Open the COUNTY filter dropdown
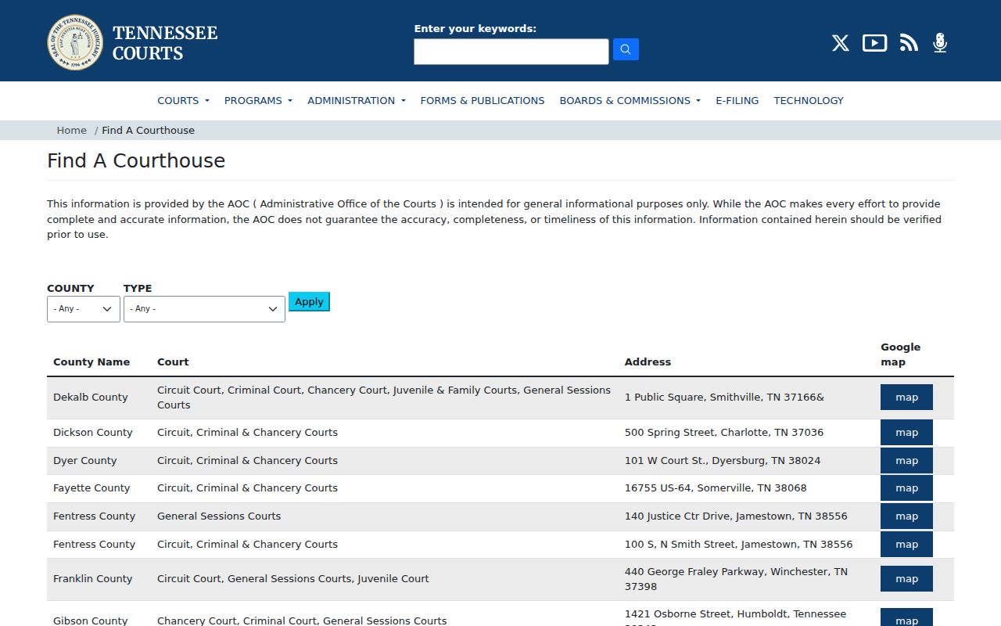1001x626 pixels. (x=84, y=308)
